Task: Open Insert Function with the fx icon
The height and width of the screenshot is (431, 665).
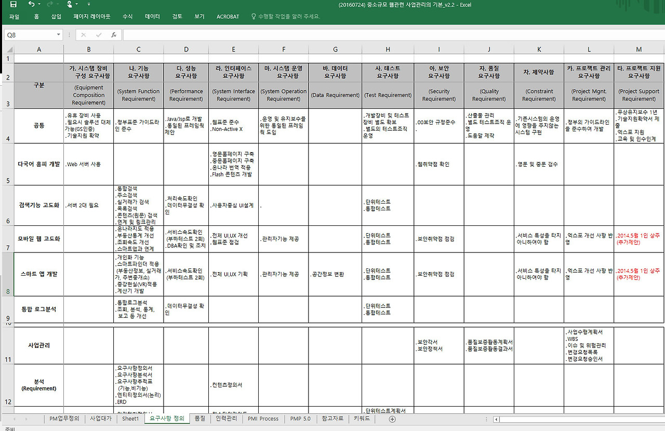Action: (114, 35)
